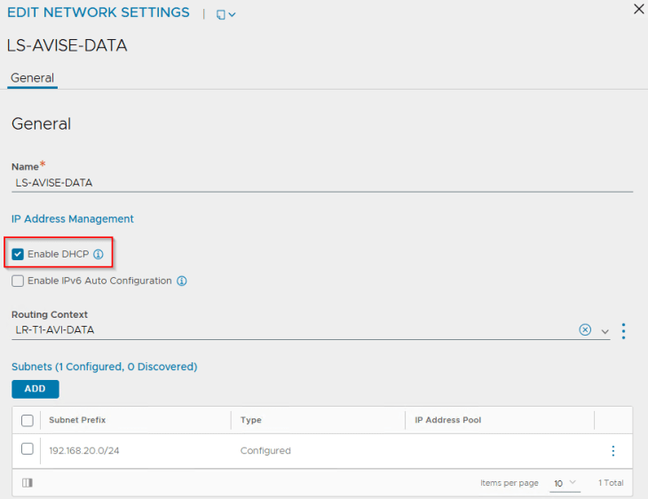The image size is (648, 499).
Task: Uncheck the Enable DHCP checkbox
Action: 19,254
